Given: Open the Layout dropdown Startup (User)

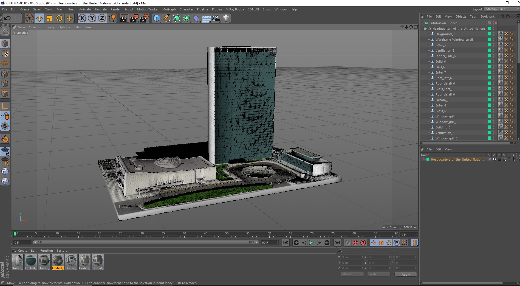Looking at the screenshot, I should [x=502, y=9].
